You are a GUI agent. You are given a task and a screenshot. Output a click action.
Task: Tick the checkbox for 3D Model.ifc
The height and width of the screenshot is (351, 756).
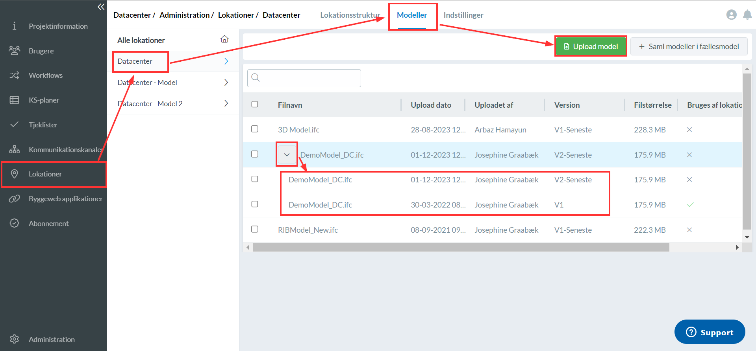[255, 129]
